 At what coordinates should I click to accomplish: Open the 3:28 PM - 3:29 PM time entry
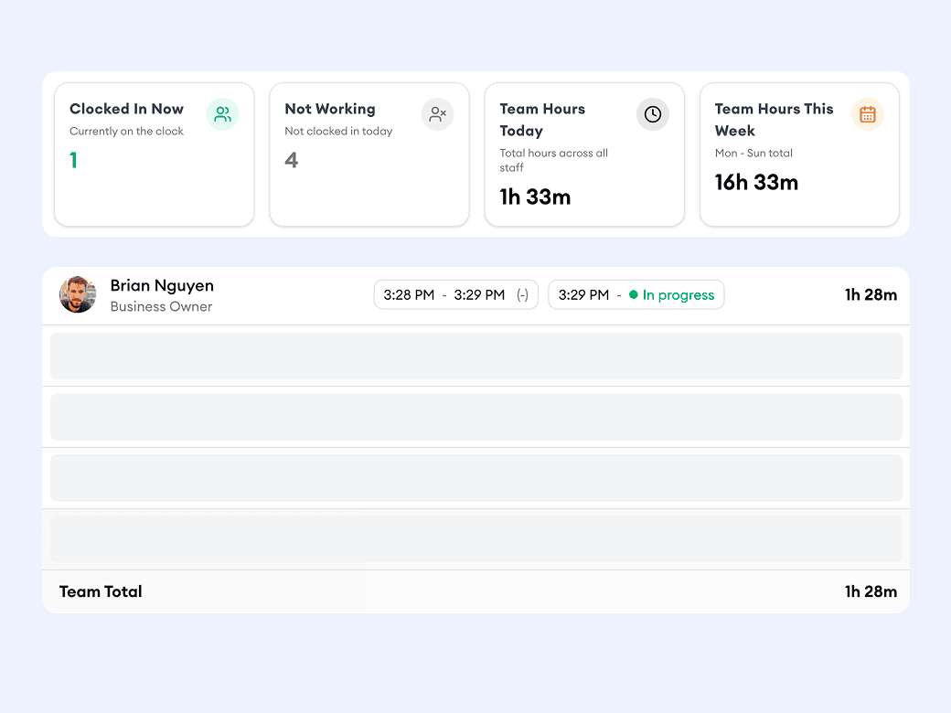coord(455,295)
